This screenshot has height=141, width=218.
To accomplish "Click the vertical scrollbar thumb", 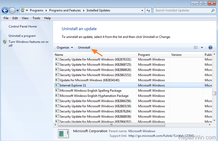I will click(214, 93).
